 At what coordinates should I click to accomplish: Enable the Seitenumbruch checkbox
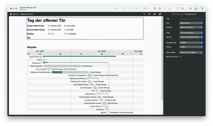[180, 57]
